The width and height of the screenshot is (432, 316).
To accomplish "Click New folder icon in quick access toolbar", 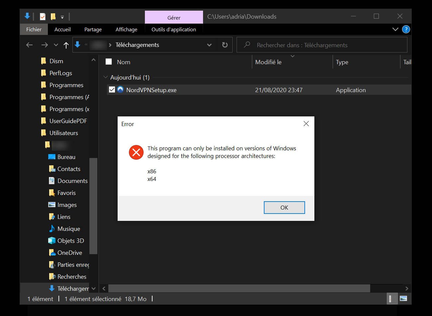I will pos(53,16).
